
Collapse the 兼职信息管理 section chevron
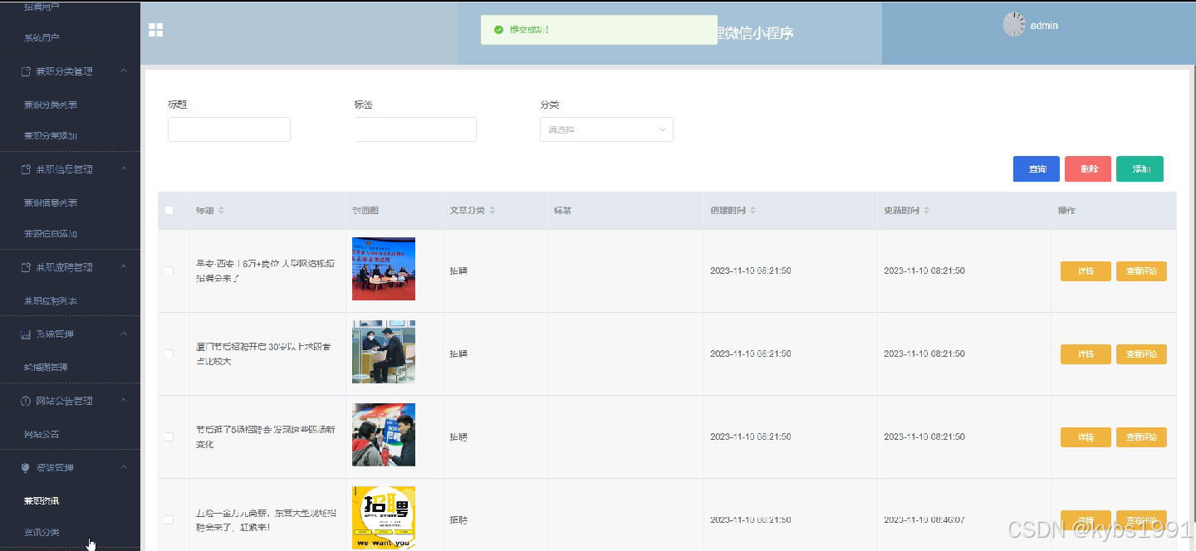[124, 169]
